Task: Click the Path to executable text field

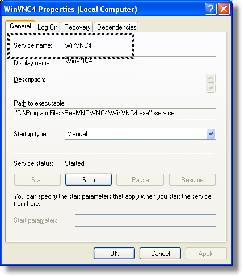Action: (x=115, y=114)
